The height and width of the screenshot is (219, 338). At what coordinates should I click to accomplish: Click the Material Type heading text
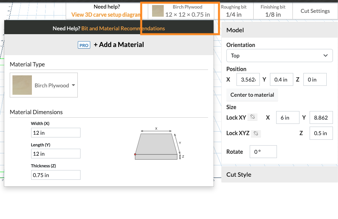[27, 64]
